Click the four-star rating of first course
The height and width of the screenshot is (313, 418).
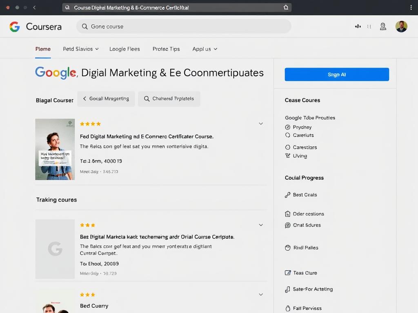[90, 124]
